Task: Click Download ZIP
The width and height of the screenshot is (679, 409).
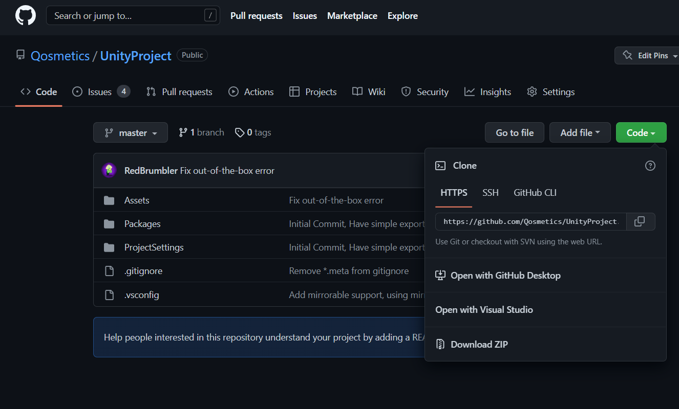Action: pyautogui.click(x=545, y=345)
